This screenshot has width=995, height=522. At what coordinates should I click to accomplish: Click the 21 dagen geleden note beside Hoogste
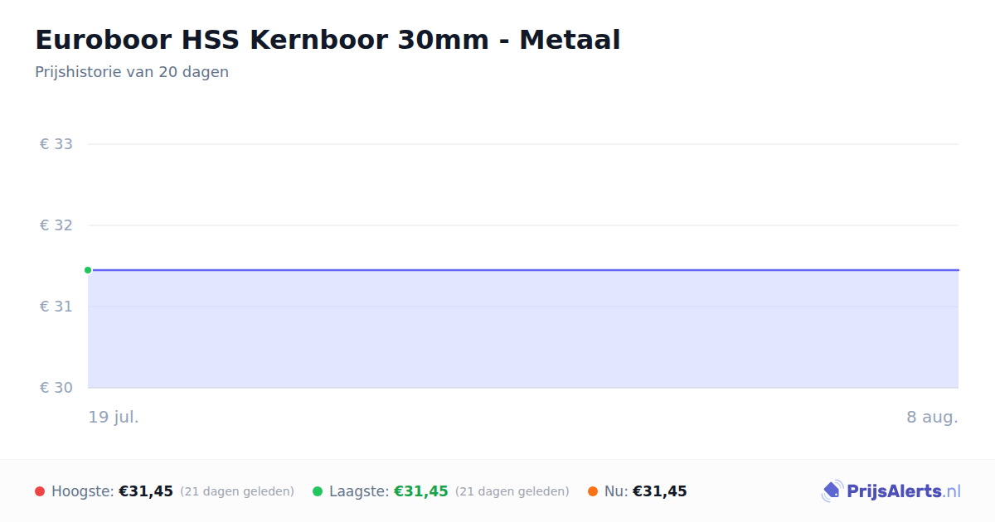point(237,491)
